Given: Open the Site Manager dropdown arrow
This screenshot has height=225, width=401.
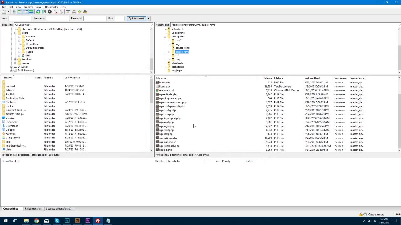Looking at the screenshot, I should tap(8, 12).
